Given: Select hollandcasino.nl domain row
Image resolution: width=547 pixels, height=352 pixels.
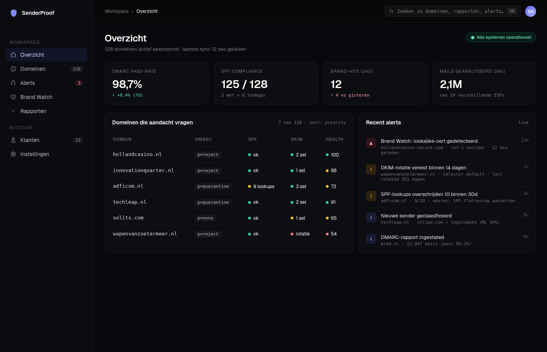Looking at the screenshot, I should [x=229, y=154].
